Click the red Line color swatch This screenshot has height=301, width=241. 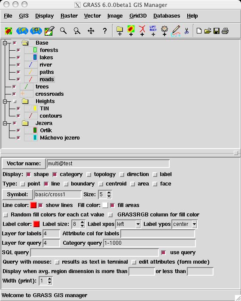point(34,205)
